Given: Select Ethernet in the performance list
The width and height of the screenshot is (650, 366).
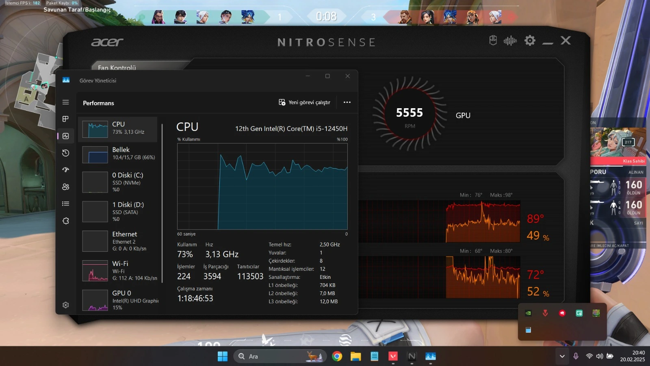Looking at the screenshot, I should pos(117,241).
